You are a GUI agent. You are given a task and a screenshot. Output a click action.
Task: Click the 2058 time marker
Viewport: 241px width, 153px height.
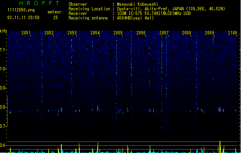(187, 33)
